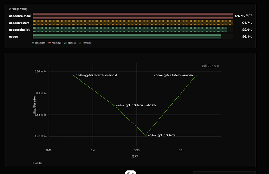Viewport: 269px width, 174px height.
Task: Click the 0.35 x-axis tick label
Action: click(x=137, y=150)
